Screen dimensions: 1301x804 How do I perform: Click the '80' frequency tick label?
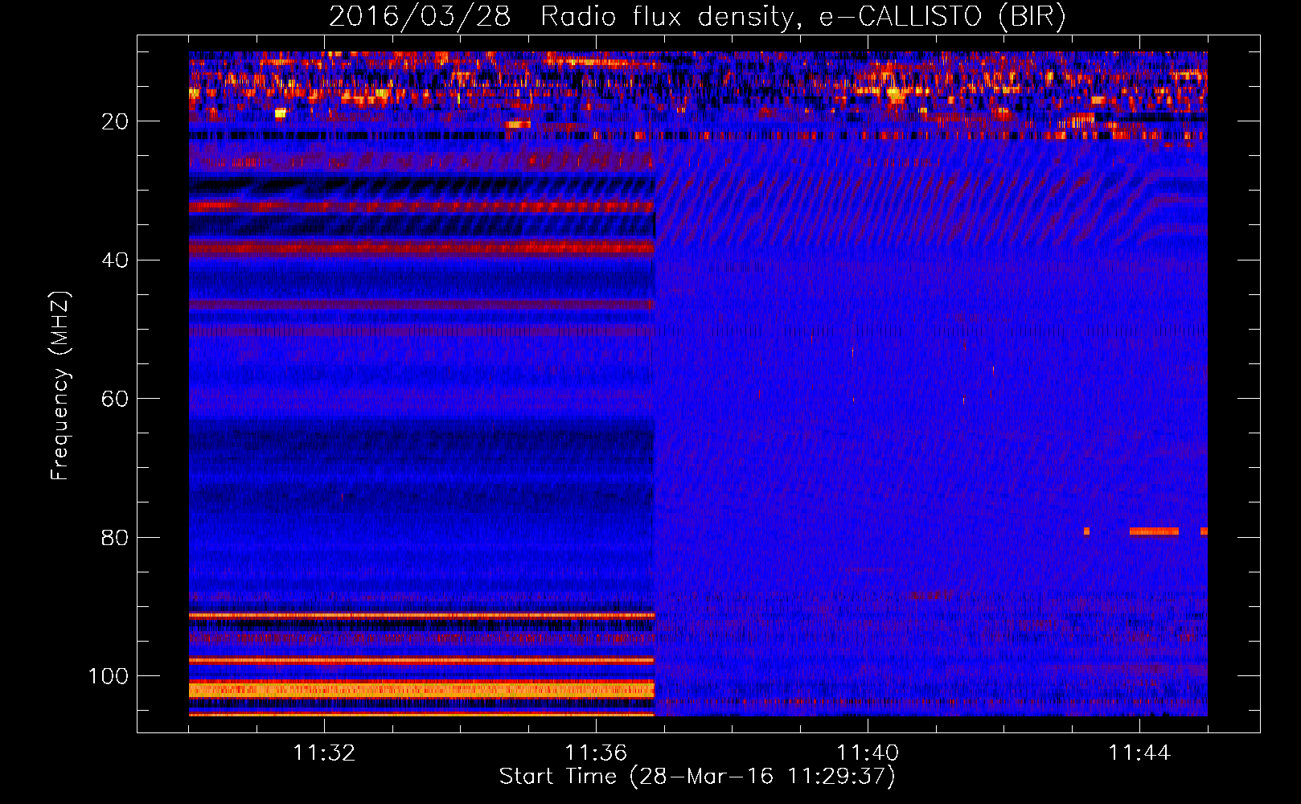pos(116,537)
